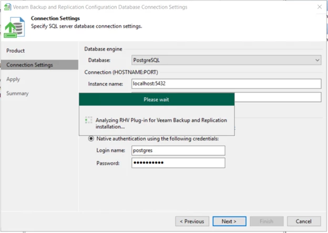Focus the Instance name field
Image resolution: width=328 pixels, height=233 pixels.
(x=227, y=84)
